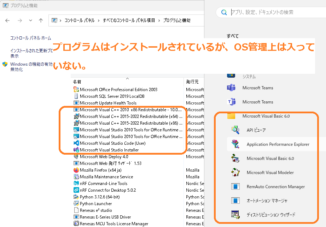Click the Renesas MCU Tools License Manager icon
This screenshot has width=326, height=227.
[76, 224]
